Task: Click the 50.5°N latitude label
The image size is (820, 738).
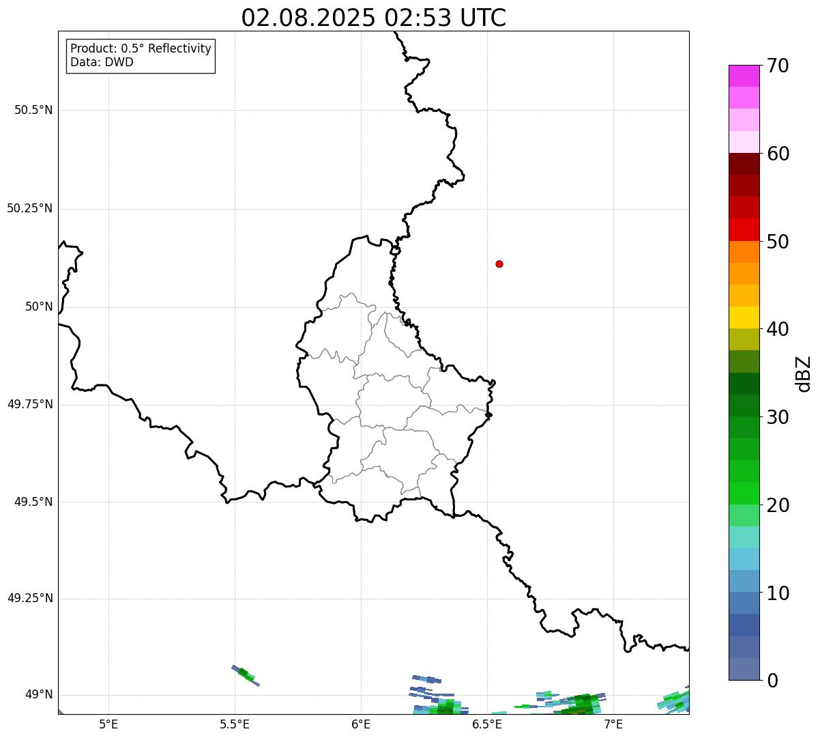Action: (33, 110)
